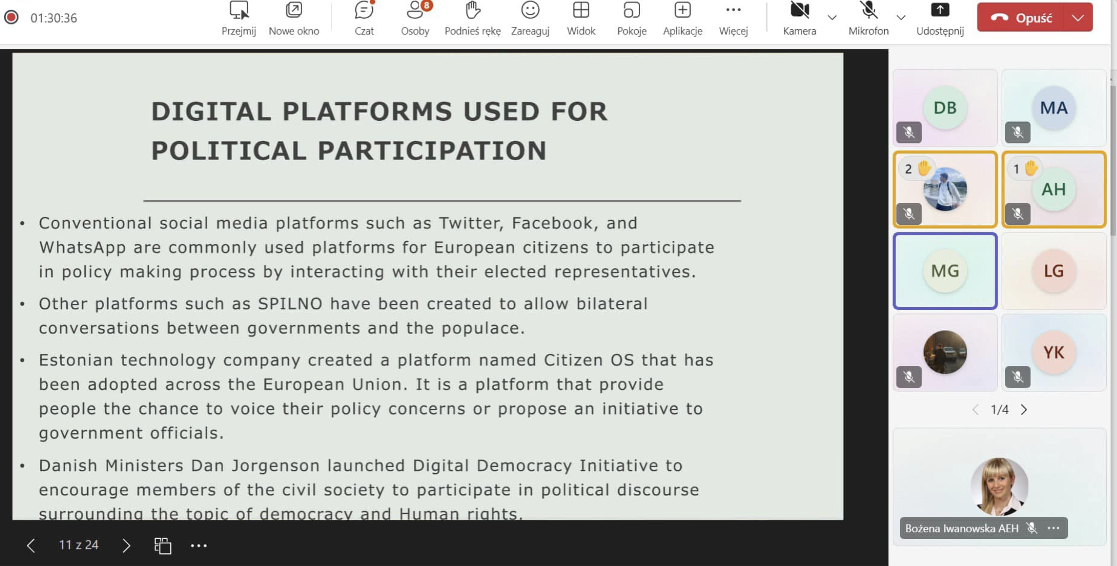Click the muted icon on AH tile
1117x566 pixels.
tap(1018, 214)
